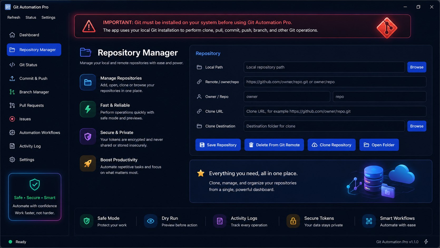Click the Activity Log document icon
The width and height of the screenshot is (440, 248).
point(12,146)
